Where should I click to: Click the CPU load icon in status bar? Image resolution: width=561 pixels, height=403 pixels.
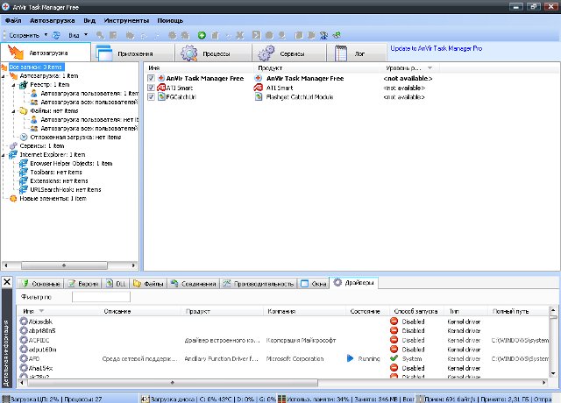(x=5, y=399)
